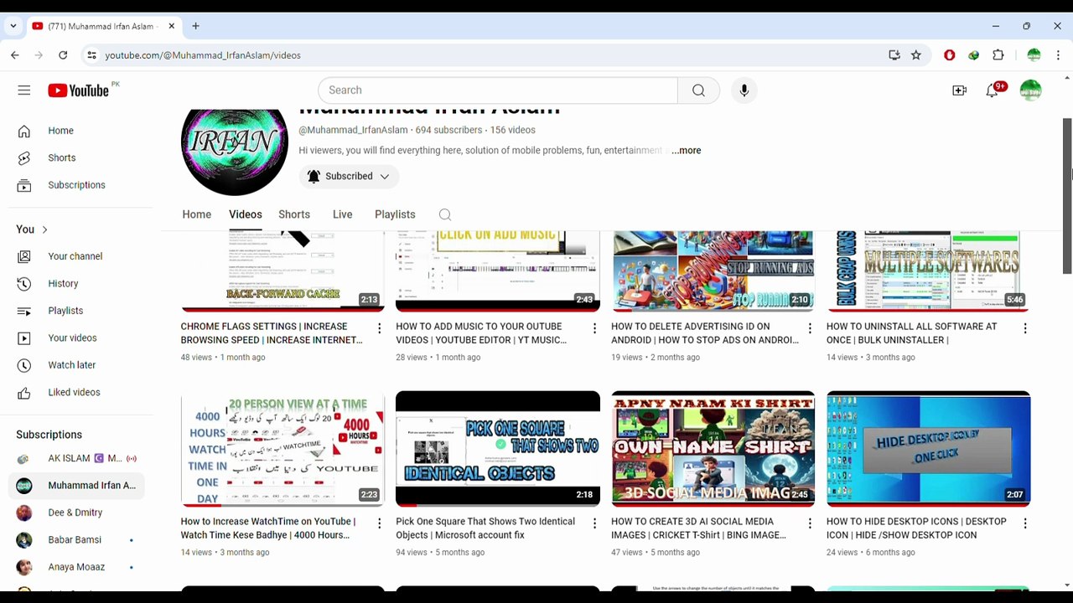The image size is (1073, 603).
Task: Open HOW TO ADD MUSIC video title
Action: coord(481,333)
